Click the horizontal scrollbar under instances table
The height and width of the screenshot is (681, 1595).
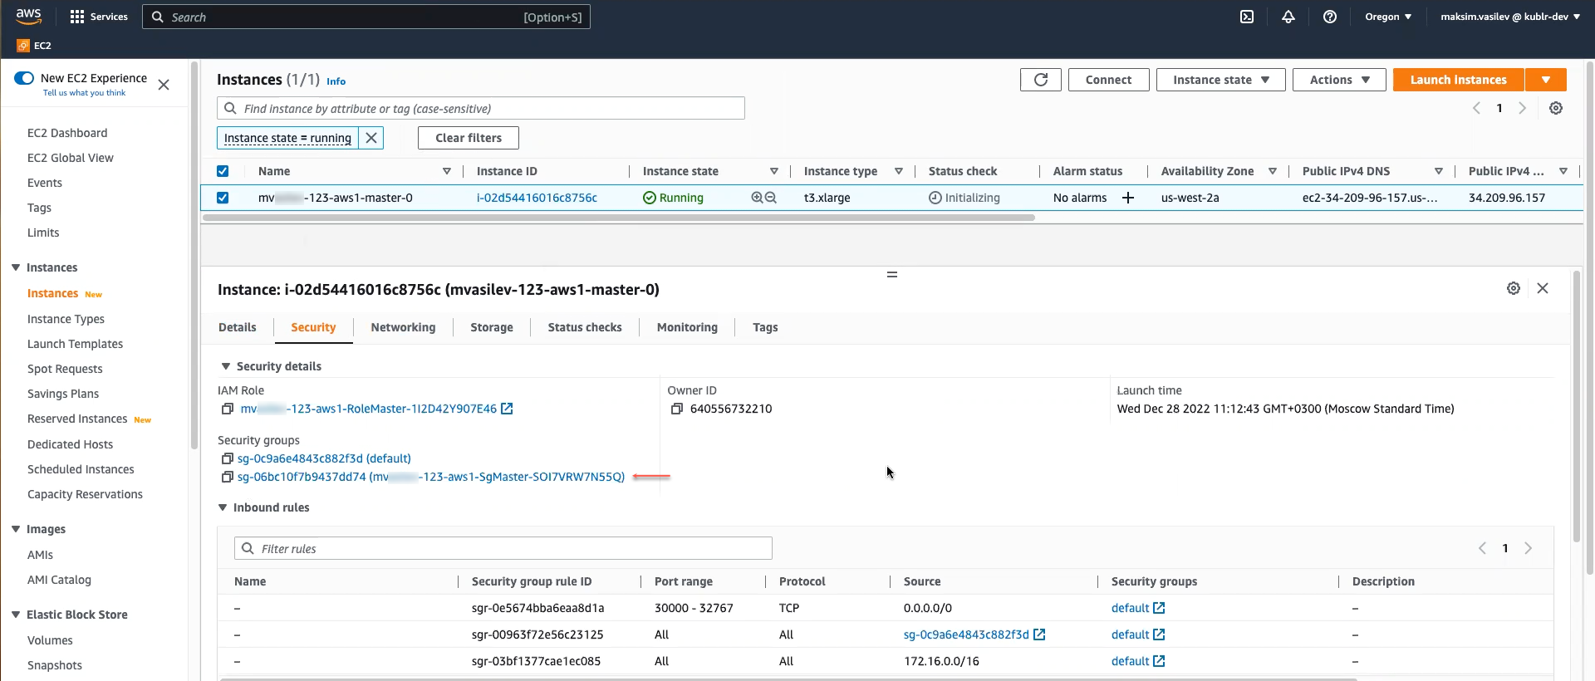(619, 218)
